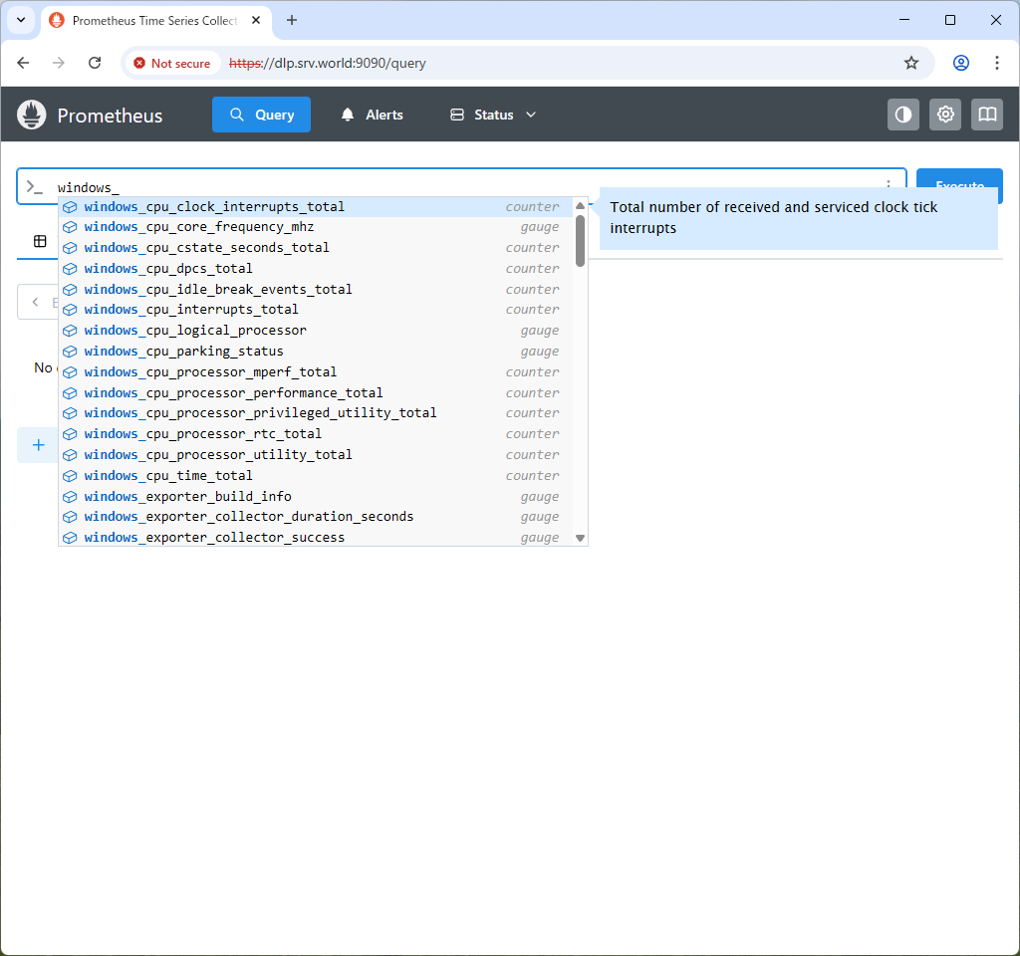Image resolution: width=1020 pixels, height=956 pixels.
Task: Open the tab search dropdown arrow
Action: (21, 20)
